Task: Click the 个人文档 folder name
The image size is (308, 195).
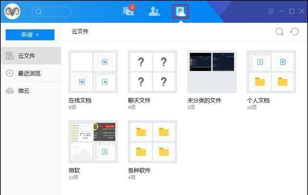Action: (258, 100)
